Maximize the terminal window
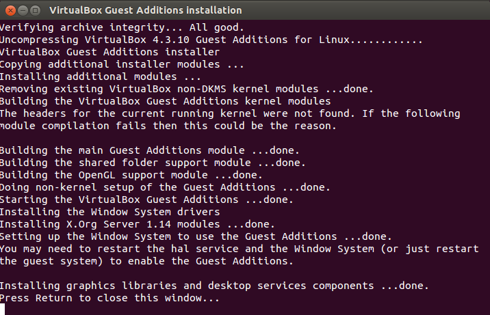490x315 pixels. click(35, 10)
